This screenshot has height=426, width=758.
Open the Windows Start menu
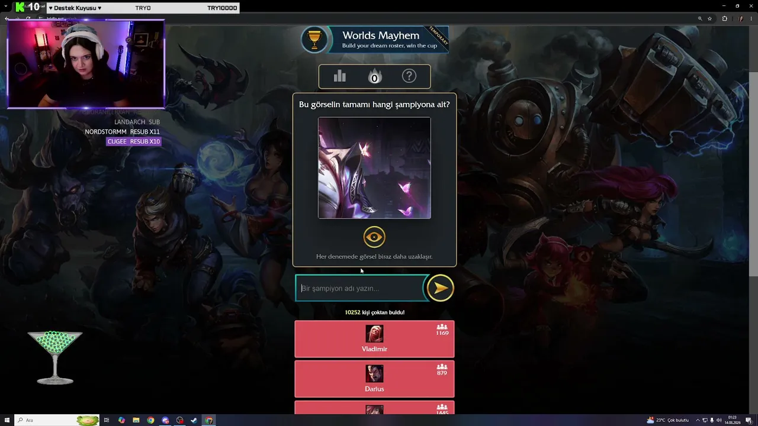[7, 420]
